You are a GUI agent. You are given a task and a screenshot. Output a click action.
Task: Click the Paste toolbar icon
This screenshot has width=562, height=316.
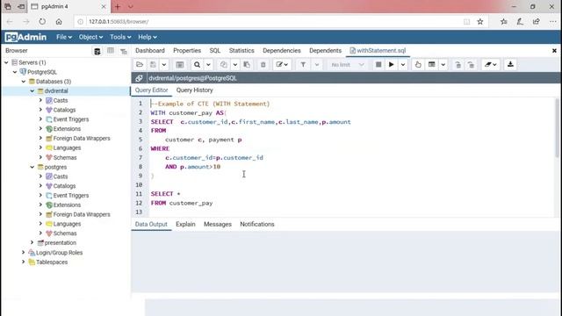[247, 65]
